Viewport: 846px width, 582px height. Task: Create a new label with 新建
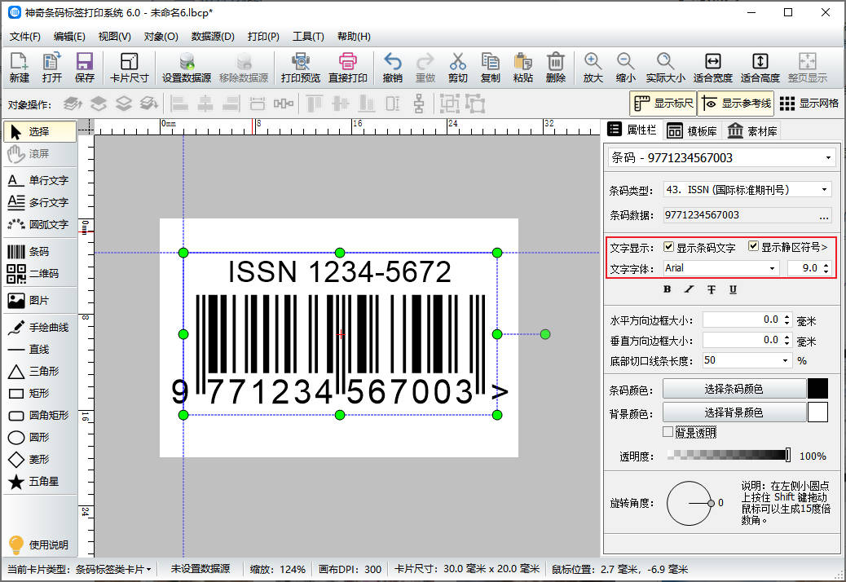(x=19, y=68)
